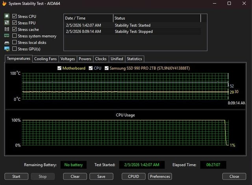Switch to the Cooling Fans tab
The width and height of the screenshot is (252, 185).
point(45,59)
